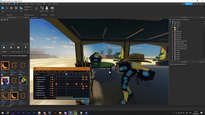Click the Toolbox search field
This screenshot has height=115, width=205.
[16, 52]
